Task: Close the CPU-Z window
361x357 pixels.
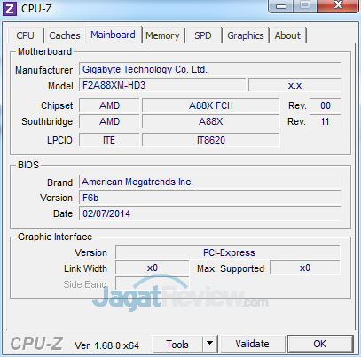Action: [x=338, y=5]
